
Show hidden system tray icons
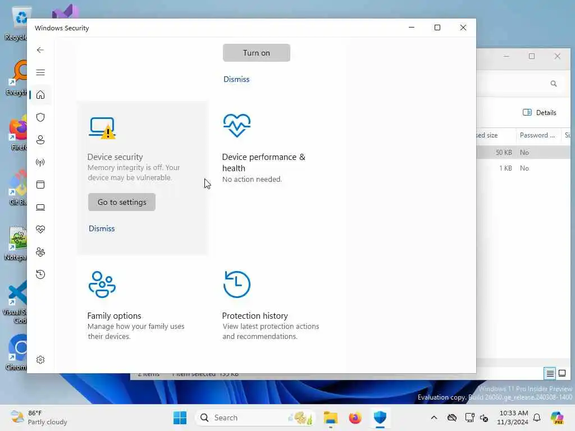[434, 418]
